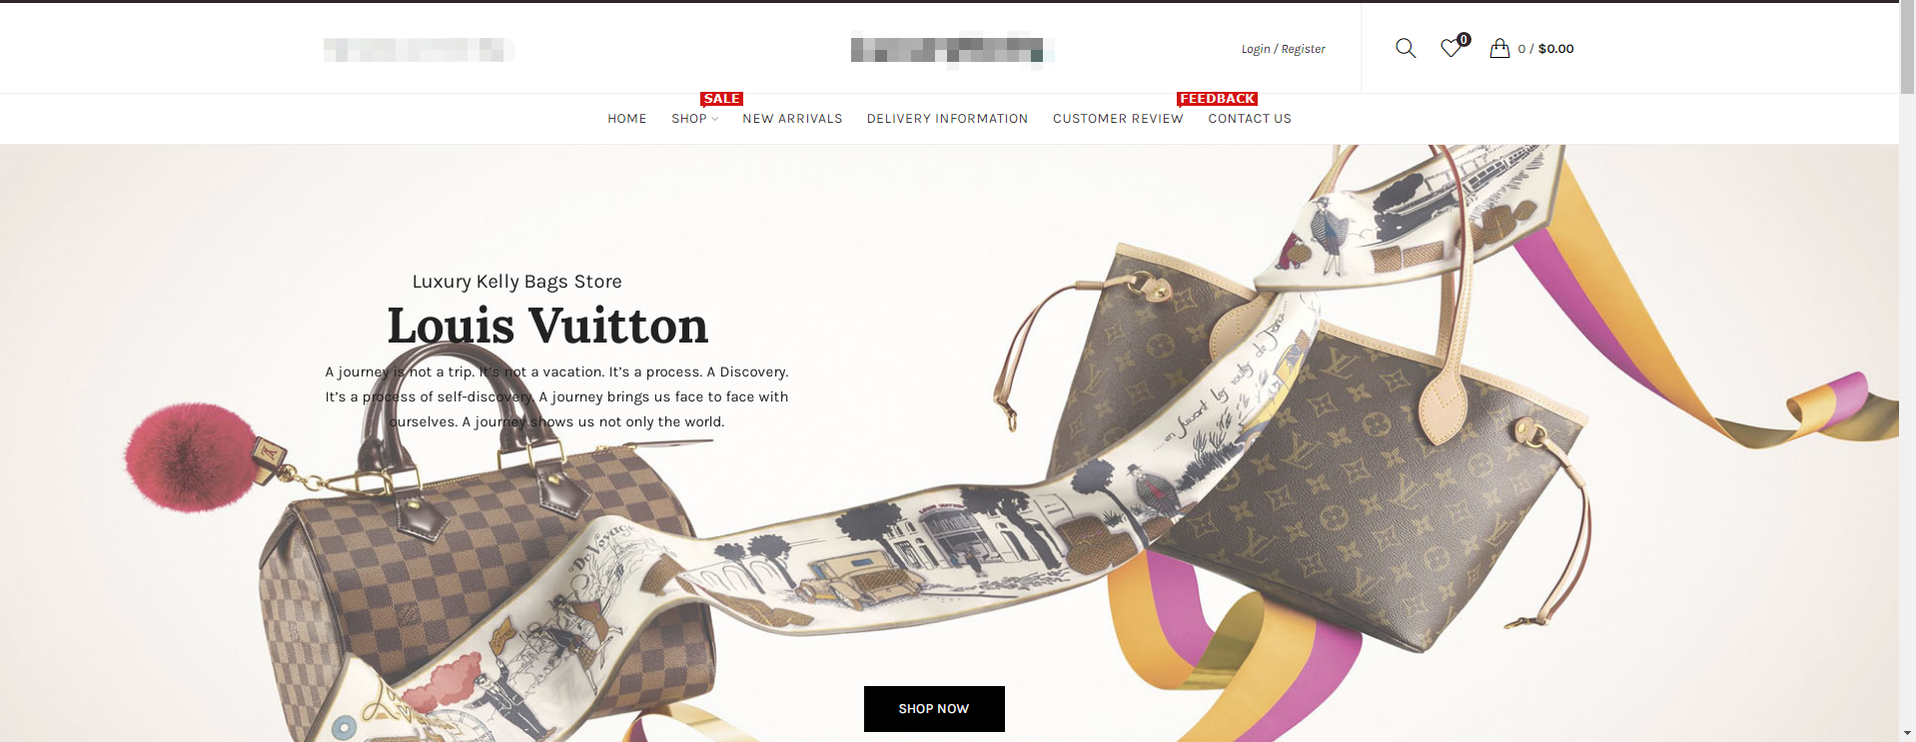Click the blurred left header text
1916x742 pixels.
tap(420, 49)
